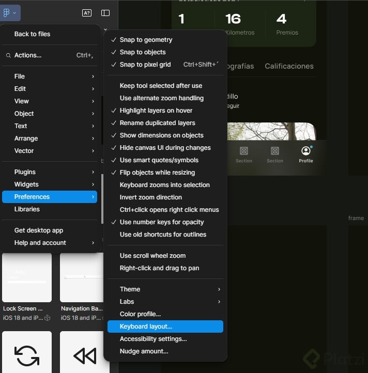The image size is (368, 373).
Task: Expand the View submenu
Action: click(x=50, y=101)
